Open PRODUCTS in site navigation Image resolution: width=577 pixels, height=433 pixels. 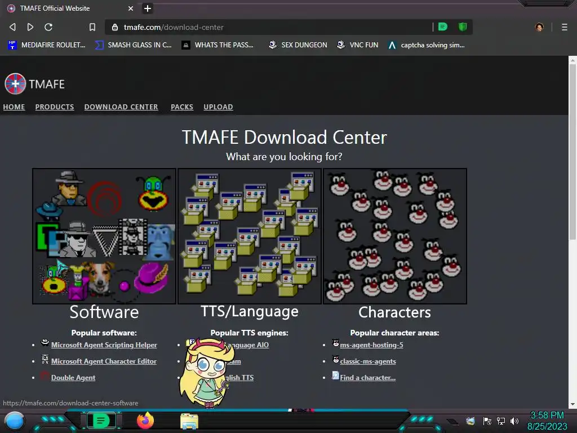click(55, 107)
